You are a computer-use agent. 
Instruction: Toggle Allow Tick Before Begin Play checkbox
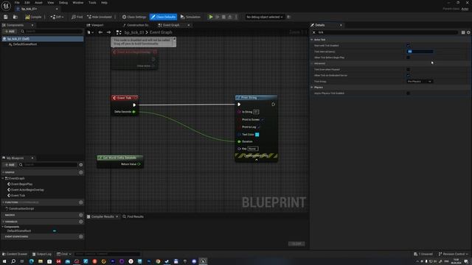point(408,57)
